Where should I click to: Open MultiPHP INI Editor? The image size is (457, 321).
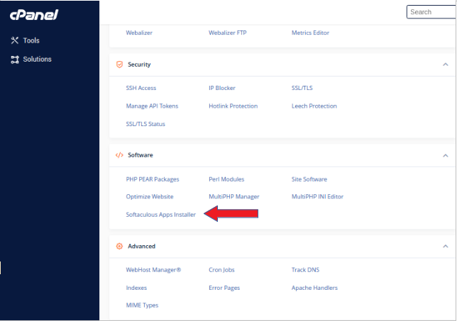click(318, 197)
